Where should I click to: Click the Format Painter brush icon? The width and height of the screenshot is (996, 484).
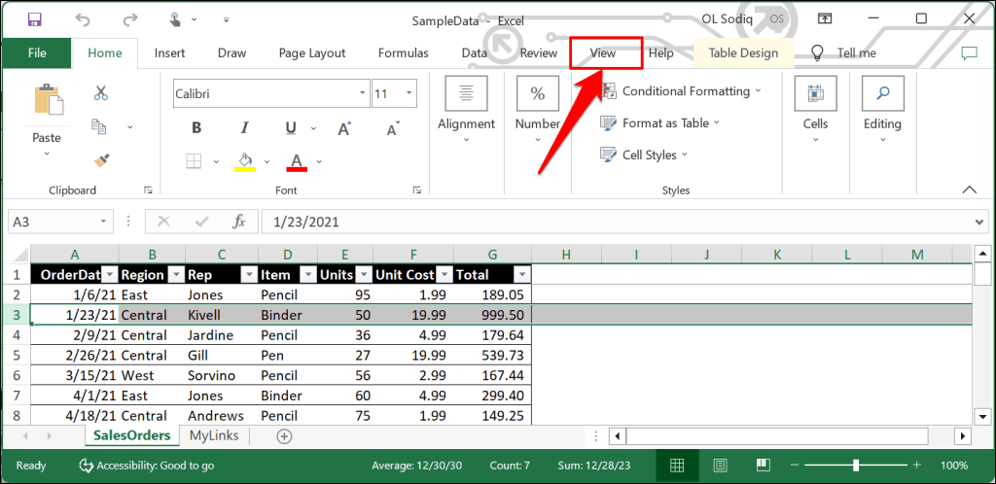coord(100,158)
